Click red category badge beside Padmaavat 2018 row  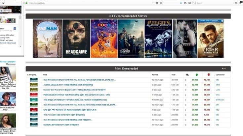[34, 95]
